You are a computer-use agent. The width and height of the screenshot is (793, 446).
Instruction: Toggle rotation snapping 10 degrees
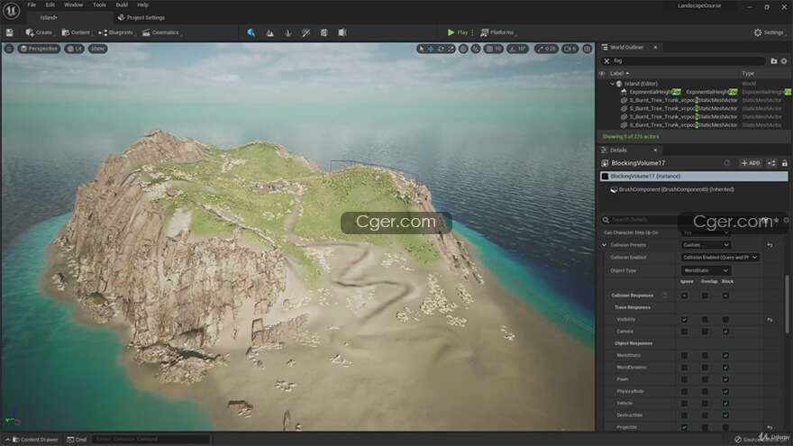pos(518,49)
